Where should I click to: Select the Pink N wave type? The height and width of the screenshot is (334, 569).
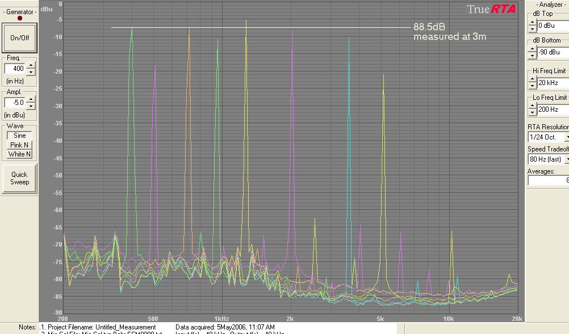click(20, 145)
